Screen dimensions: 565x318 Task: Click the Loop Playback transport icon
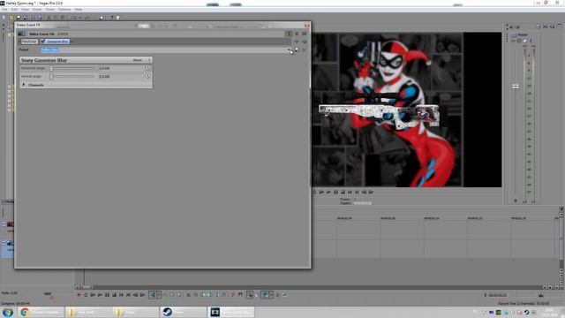(86, 295)
